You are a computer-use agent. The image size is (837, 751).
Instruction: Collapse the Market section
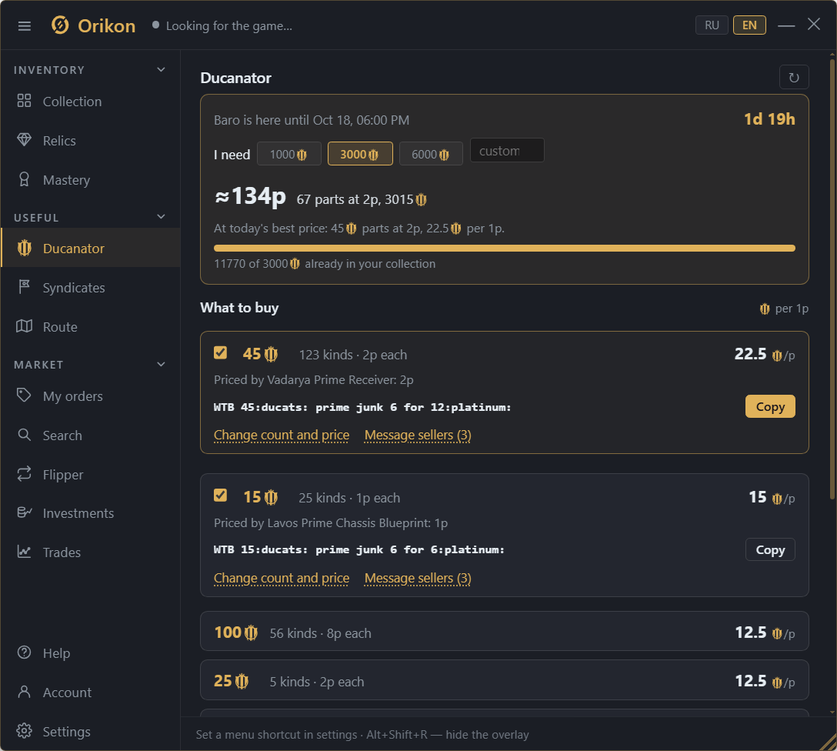161,364
